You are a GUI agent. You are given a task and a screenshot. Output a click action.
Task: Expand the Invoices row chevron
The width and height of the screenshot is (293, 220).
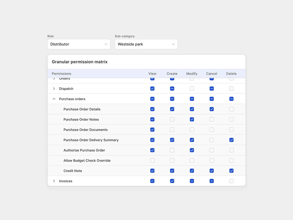pyautogui.click(x=54, y=181)
